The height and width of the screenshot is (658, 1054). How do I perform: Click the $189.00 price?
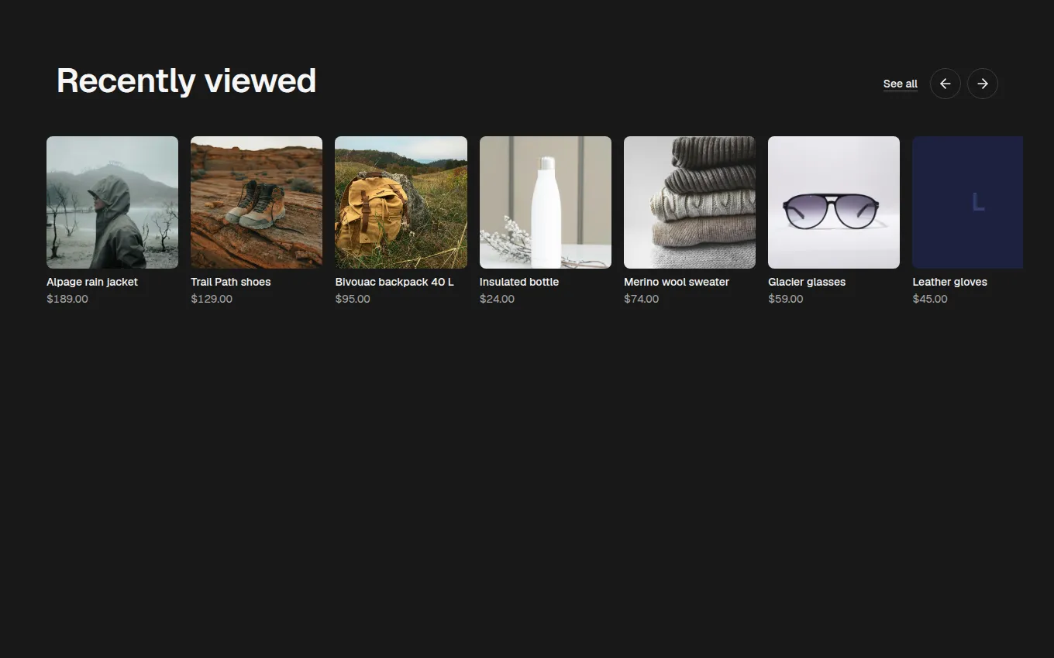click(67, 299)
